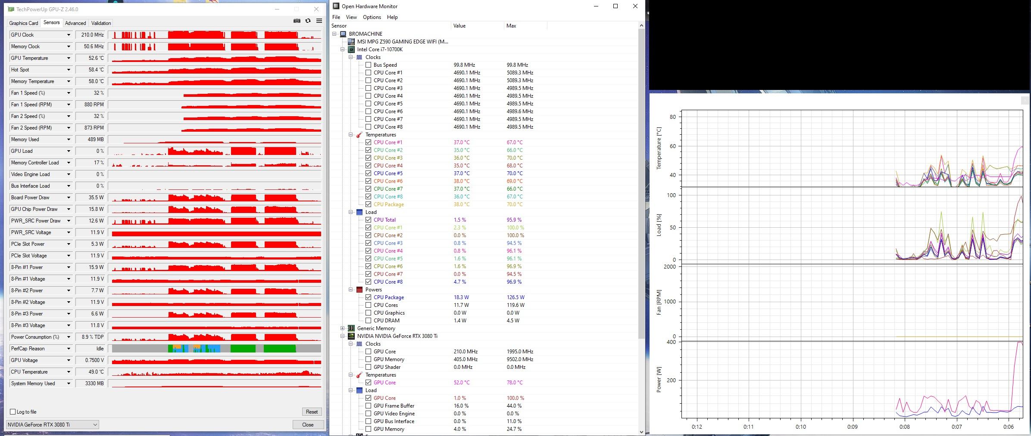This screenshot has height=436, width=1031.
Task: Open the File menu
Action: pyautogui.click(x=336, y=17)
